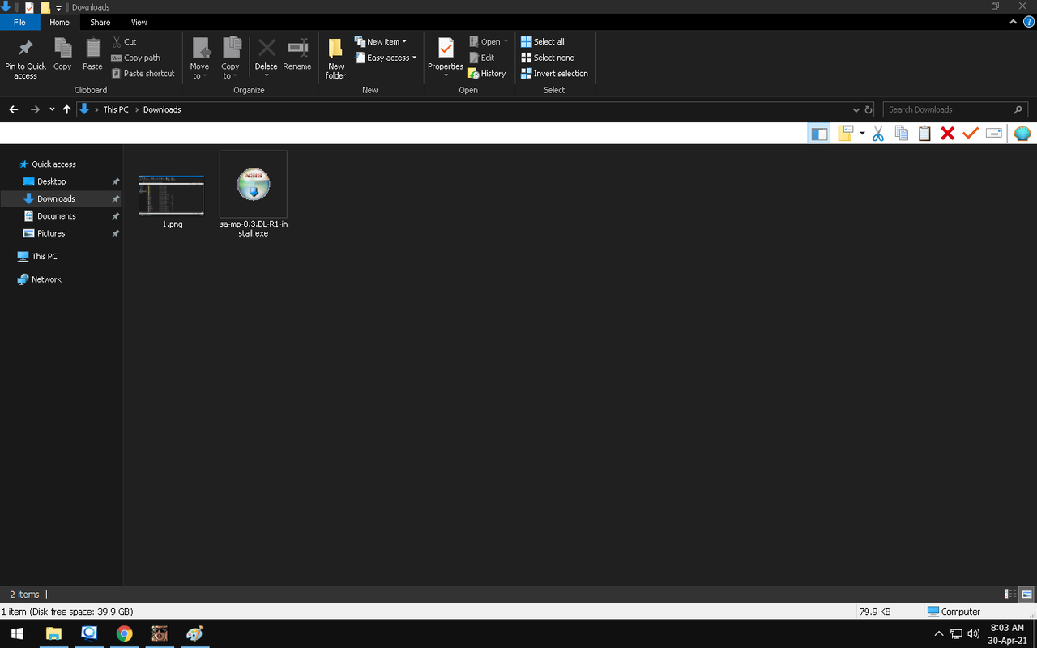
Task: Open Chrome from the taskbar
Action: click(x=124, y=633)
